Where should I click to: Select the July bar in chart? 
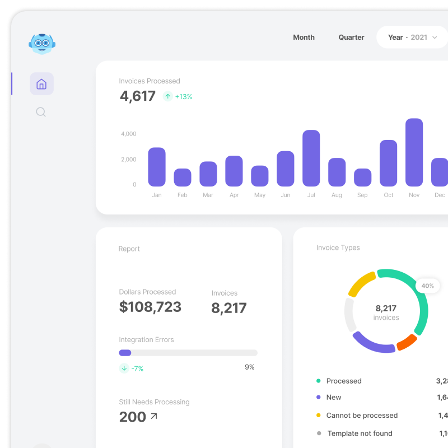tap(311, 158)
